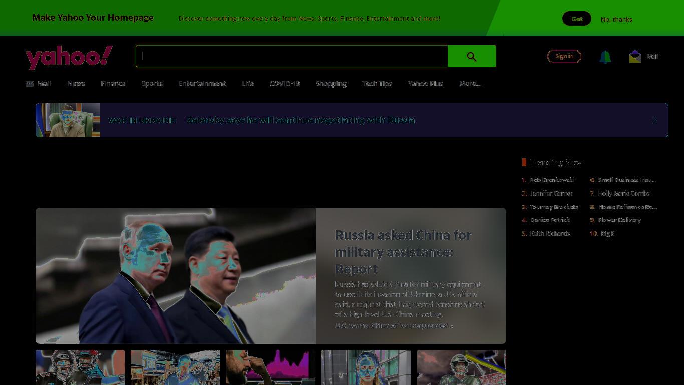The image size is (684, 385).
Task: Click the Mail envelope icon at top right
Action: [x=635, y=56]
